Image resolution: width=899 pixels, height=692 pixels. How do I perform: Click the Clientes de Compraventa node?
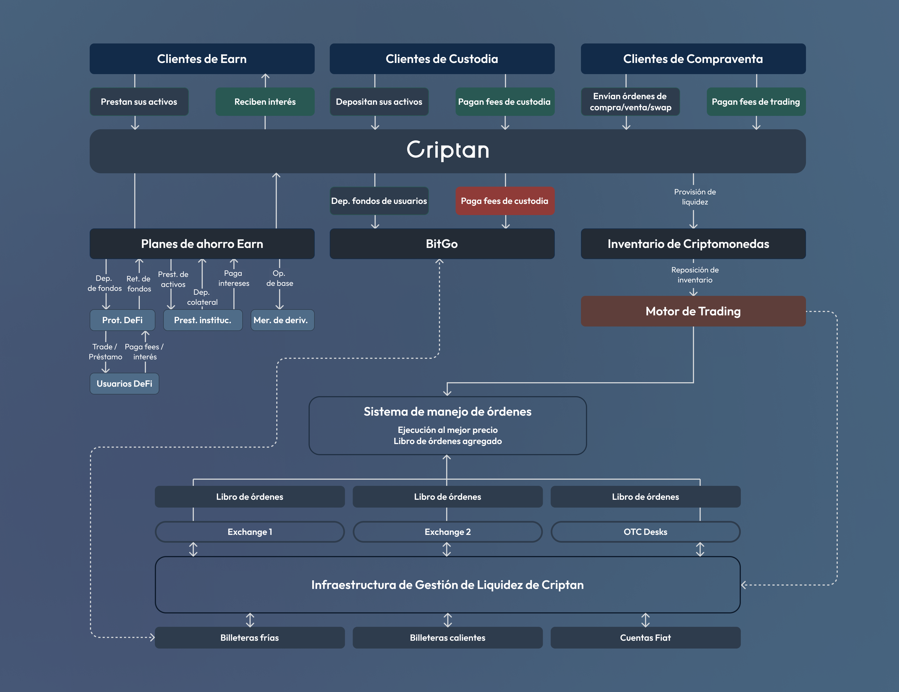tap(693, 59)
